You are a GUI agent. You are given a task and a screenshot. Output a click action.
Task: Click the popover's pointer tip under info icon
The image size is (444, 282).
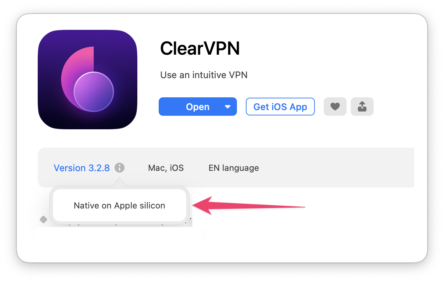point(120,182)
